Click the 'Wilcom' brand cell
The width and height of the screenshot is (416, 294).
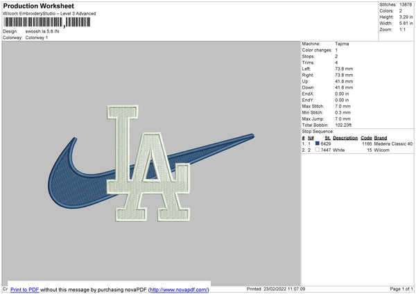tap(382, 150)
